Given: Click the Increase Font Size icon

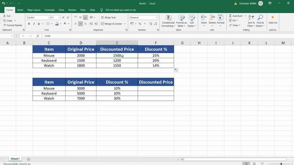Looking at the screenshot, I should (x=63, y=17).
